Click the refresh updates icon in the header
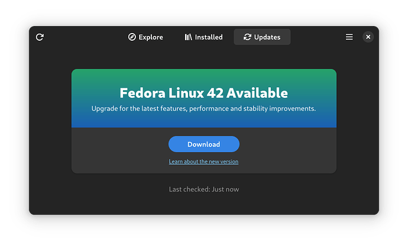Image resolution: width=408 pixels, height=246 pixels. 40,37
